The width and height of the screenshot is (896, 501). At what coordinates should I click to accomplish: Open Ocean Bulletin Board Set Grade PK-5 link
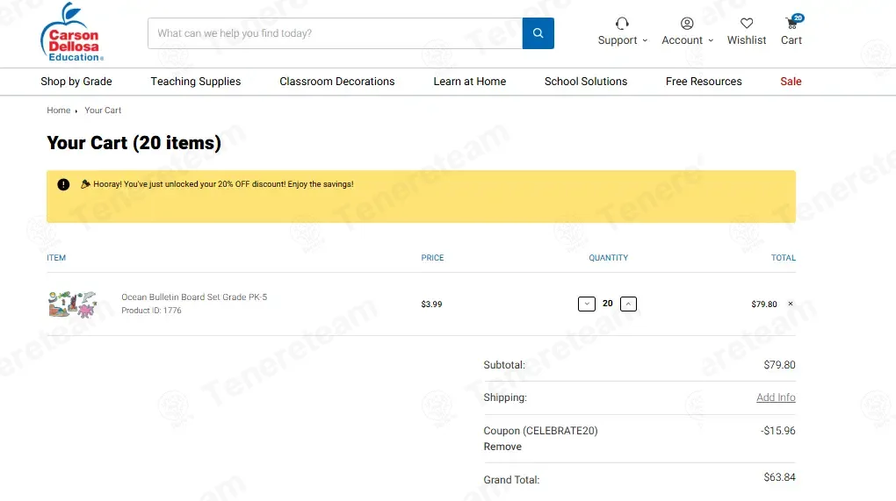coord(194,297)
